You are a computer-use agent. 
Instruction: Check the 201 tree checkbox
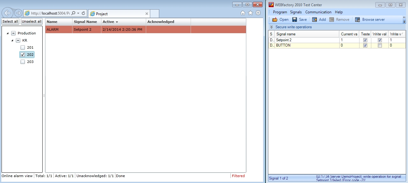click(x=23, y=47)
